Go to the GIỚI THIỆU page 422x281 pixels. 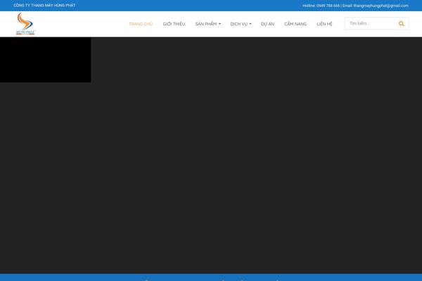(174, 24)
